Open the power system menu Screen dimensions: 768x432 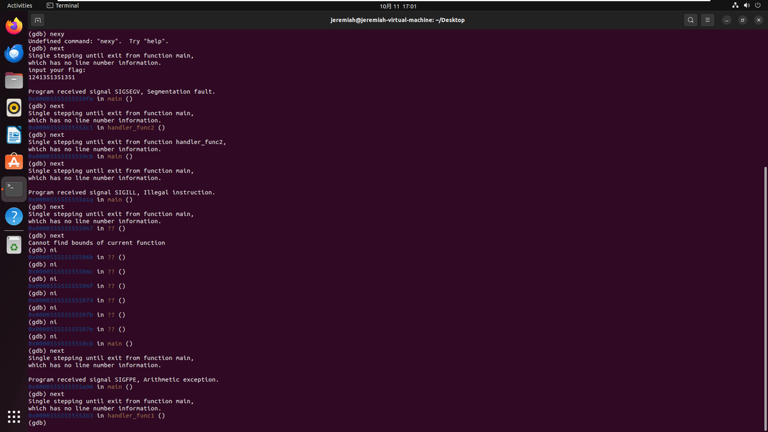pos(758,5)
